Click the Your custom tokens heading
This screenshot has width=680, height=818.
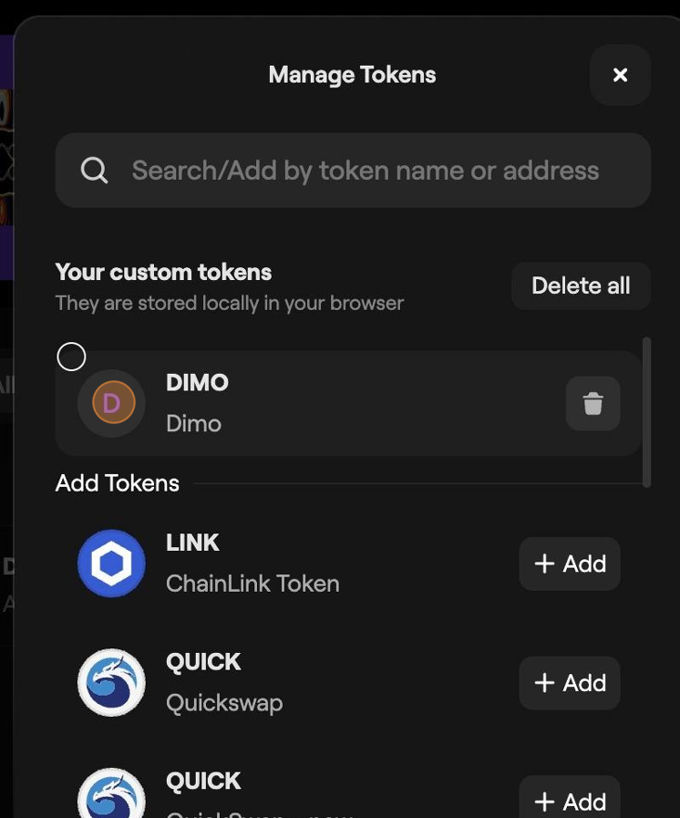(x=163, y=272)
